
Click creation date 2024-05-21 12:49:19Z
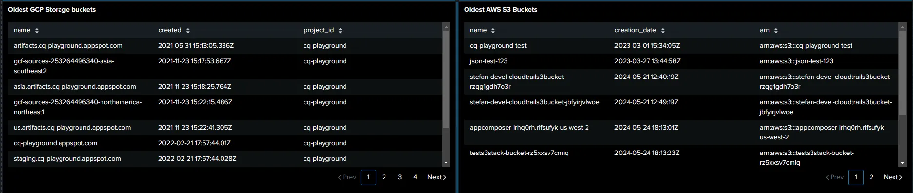pos(647,102)
